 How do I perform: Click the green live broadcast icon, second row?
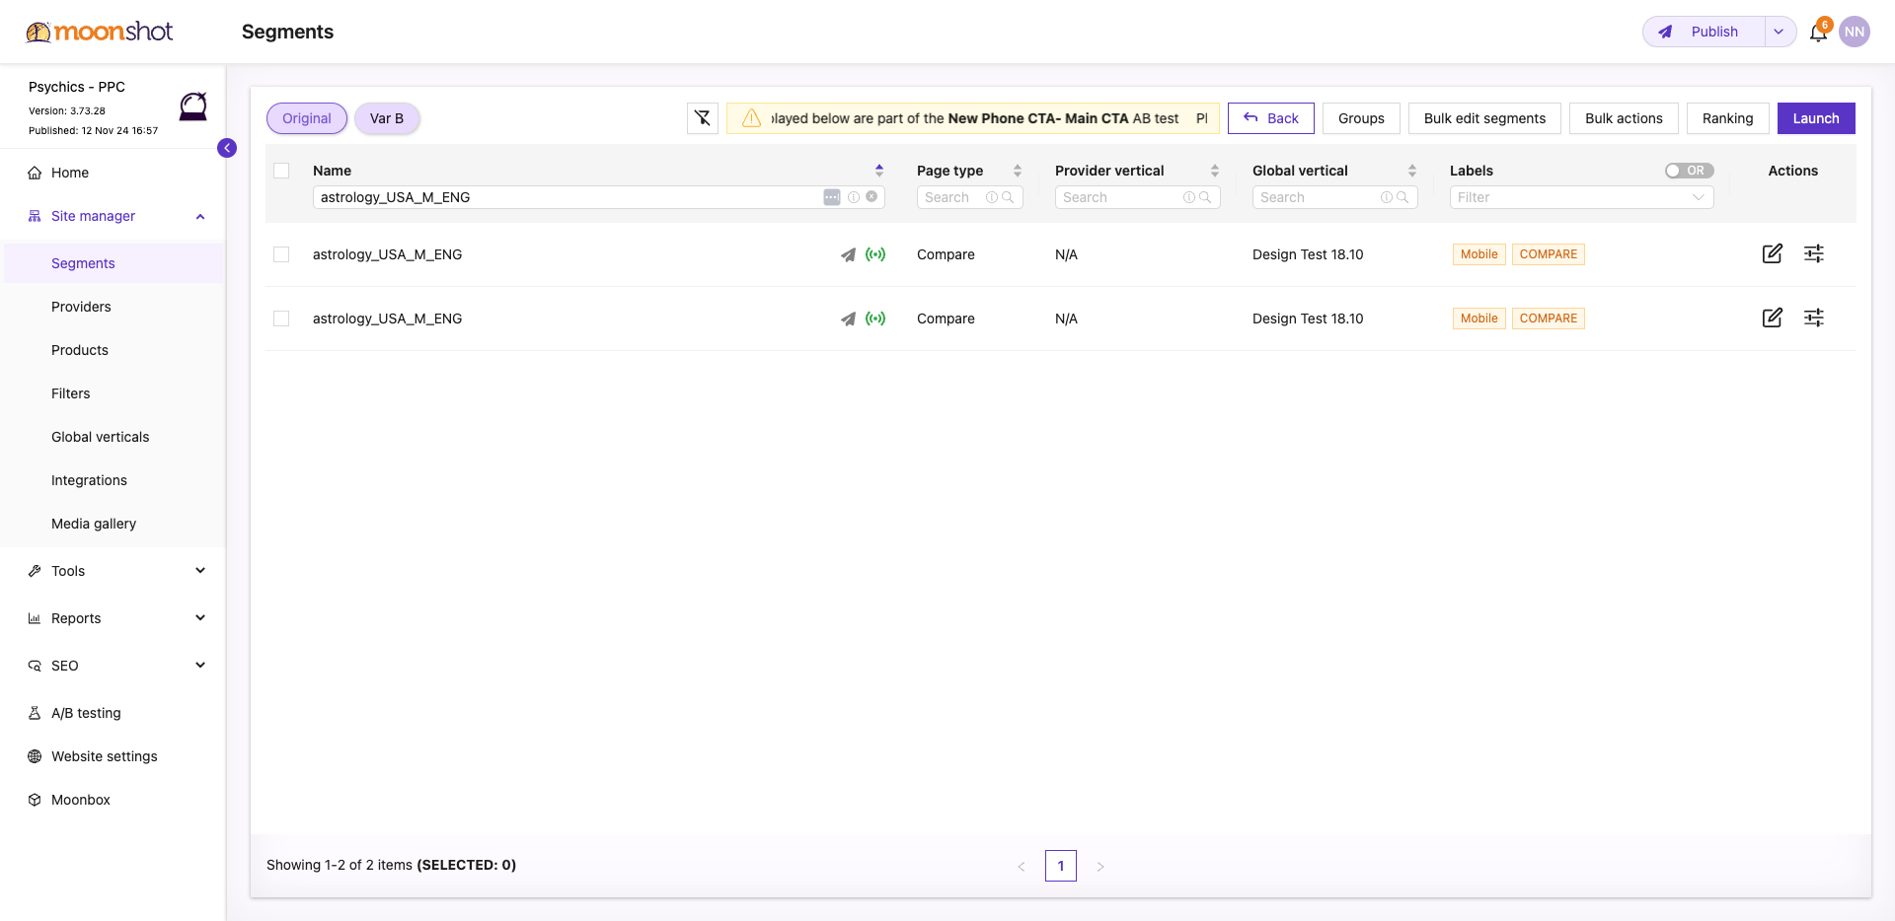(x=875, y=319)
